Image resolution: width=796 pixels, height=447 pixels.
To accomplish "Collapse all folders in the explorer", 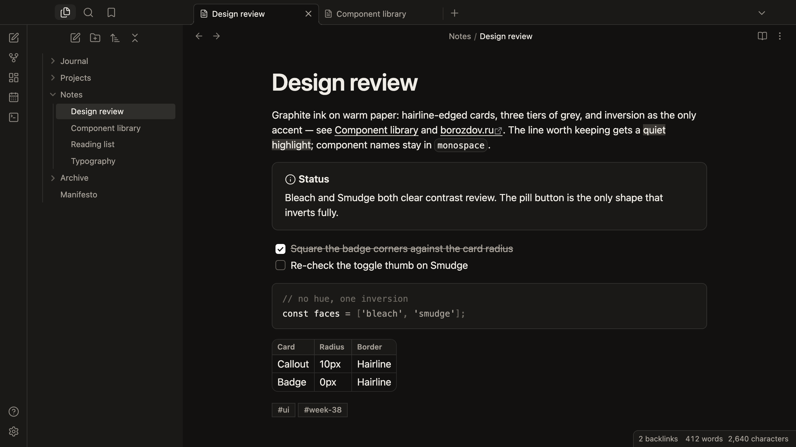I will pyautogui.click(x=135, y=38).
